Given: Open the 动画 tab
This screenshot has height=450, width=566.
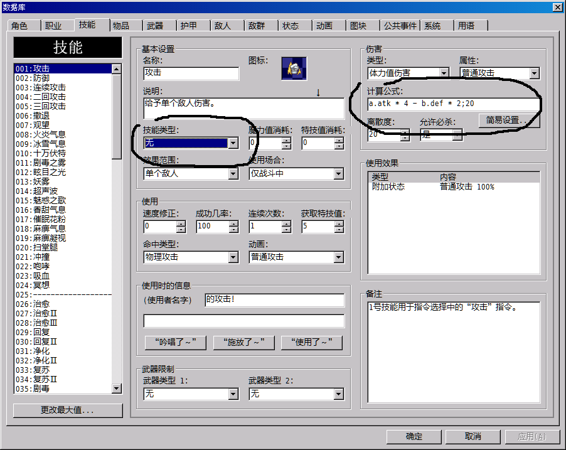Looking at the screenshot, I should point(329,26).
